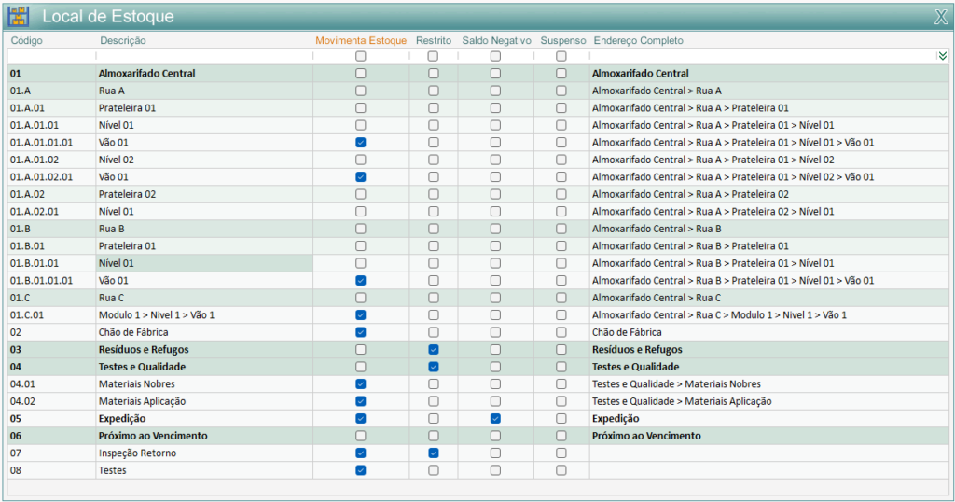Click the Descrição filter input field
The height and width of the screenshot is (502, 955).
tap(203, 56)
